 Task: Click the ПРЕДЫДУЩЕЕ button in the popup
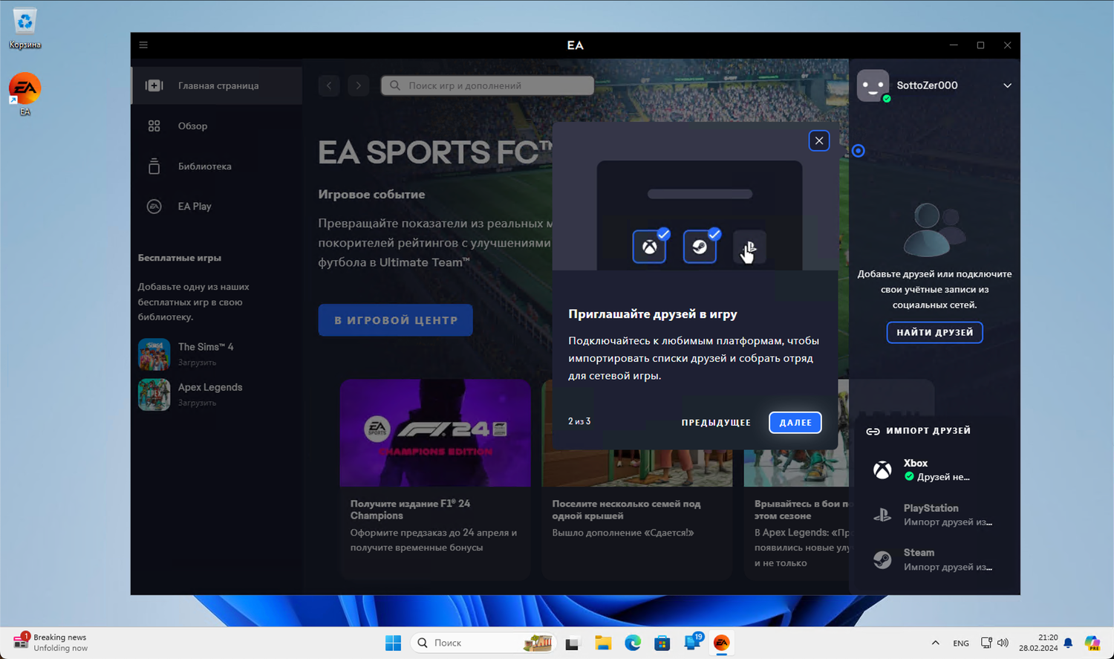716,423
